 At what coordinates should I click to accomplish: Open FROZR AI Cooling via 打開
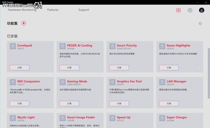click(x=69, y=67)
